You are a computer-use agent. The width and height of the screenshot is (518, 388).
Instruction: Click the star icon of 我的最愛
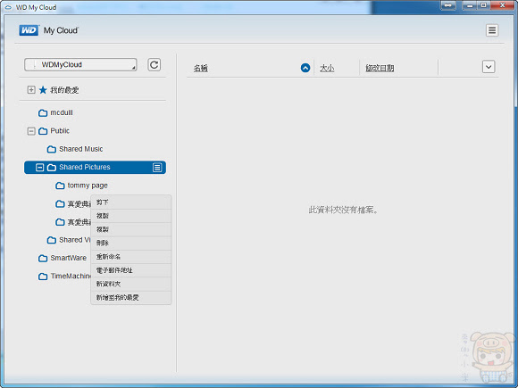[x=43, y=90]
